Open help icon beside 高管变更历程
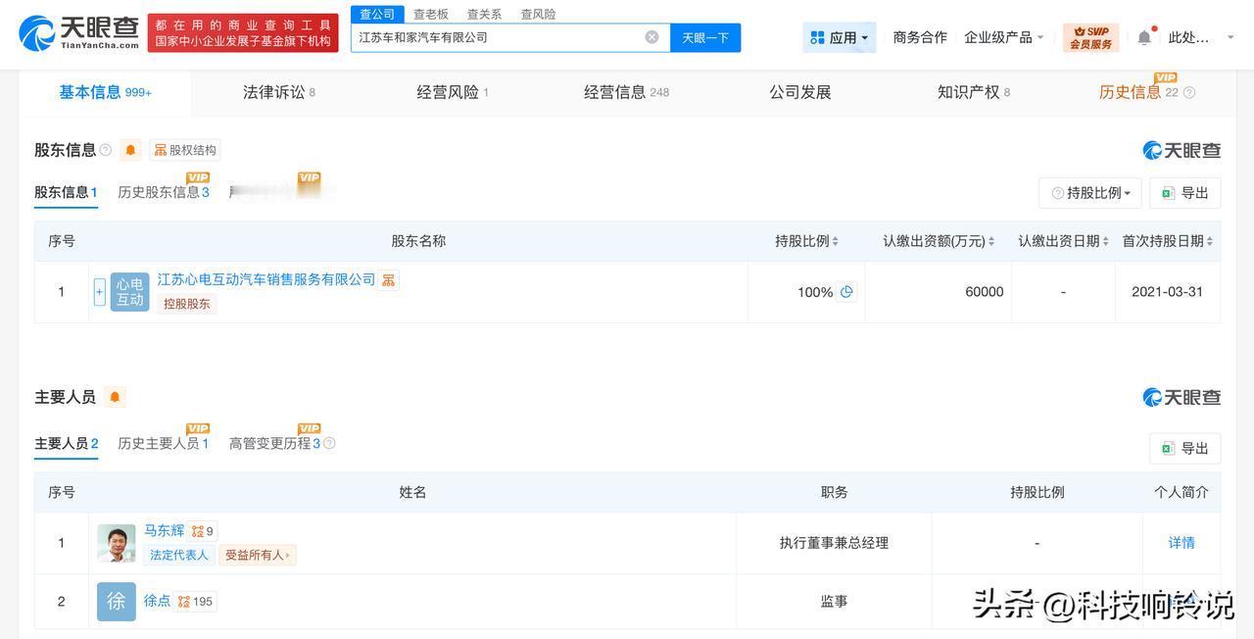The image size is (1254, 639). pos(329,443)
